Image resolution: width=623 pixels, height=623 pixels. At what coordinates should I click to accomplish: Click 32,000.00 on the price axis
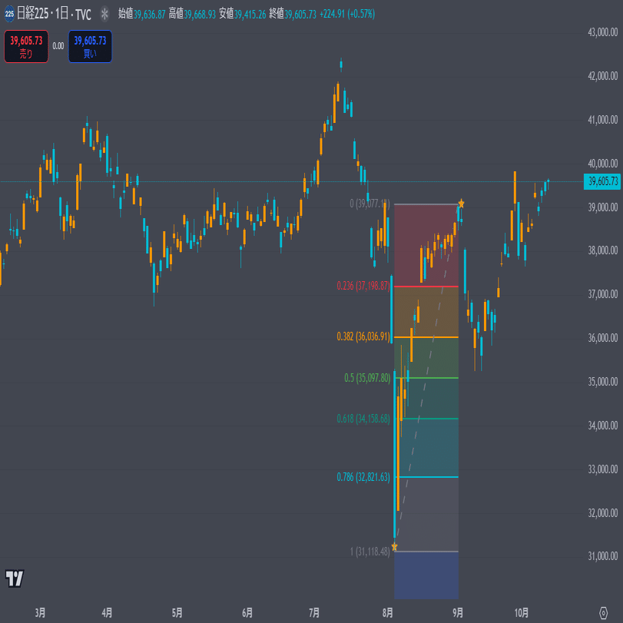pyautogui.click(x=603, y=513)
